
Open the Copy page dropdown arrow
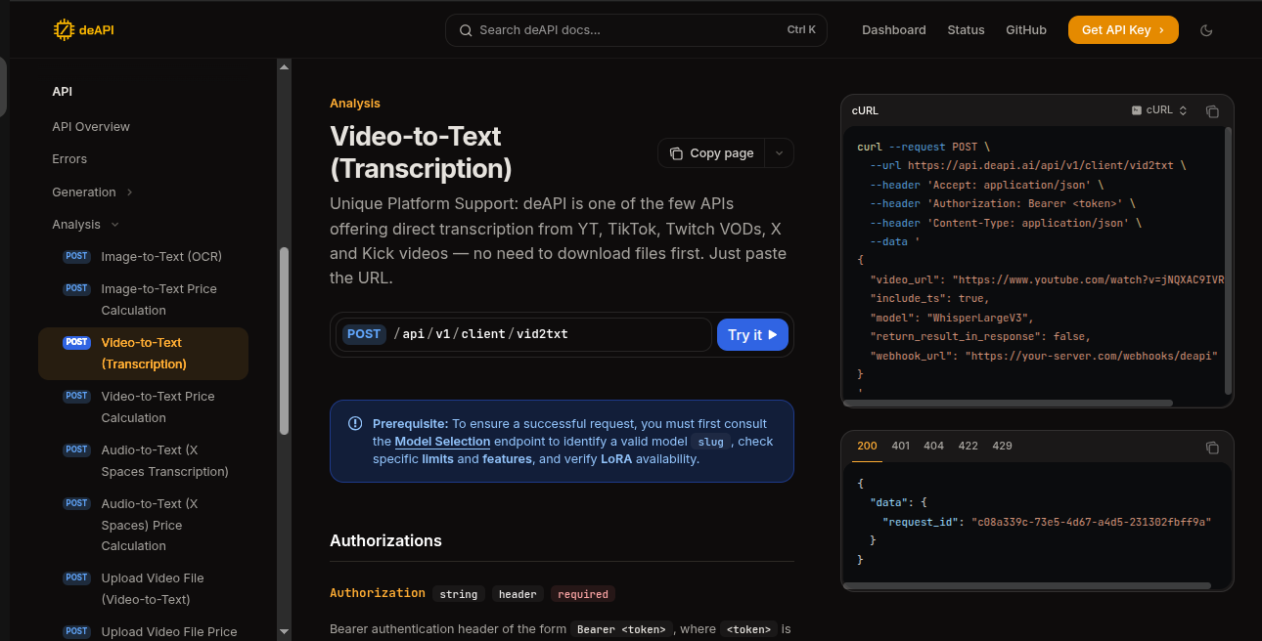pyautogui.click(x=780, y=153)
